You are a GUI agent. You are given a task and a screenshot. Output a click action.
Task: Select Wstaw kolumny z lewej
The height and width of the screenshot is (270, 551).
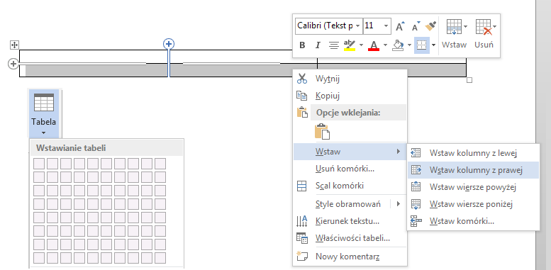click(473, 153)
